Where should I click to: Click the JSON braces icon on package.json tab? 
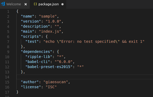coord(35,4)
